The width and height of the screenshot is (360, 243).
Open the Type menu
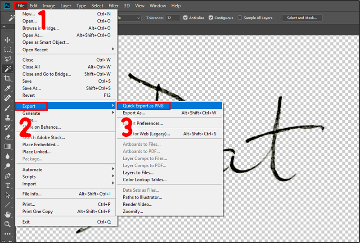click(81, 5)
